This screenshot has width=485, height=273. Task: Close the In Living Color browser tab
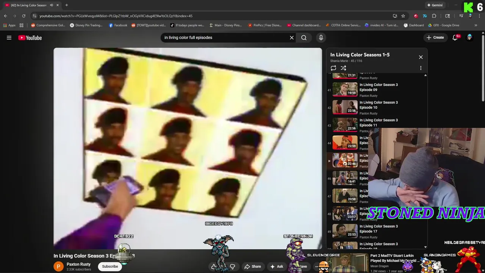[x=58, y=5]
